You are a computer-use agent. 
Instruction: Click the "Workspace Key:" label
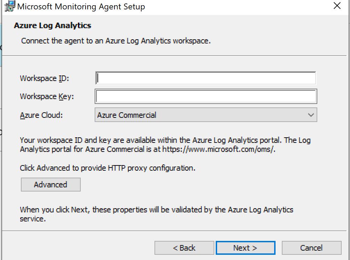pyautogui.click(x=47, y=97)
